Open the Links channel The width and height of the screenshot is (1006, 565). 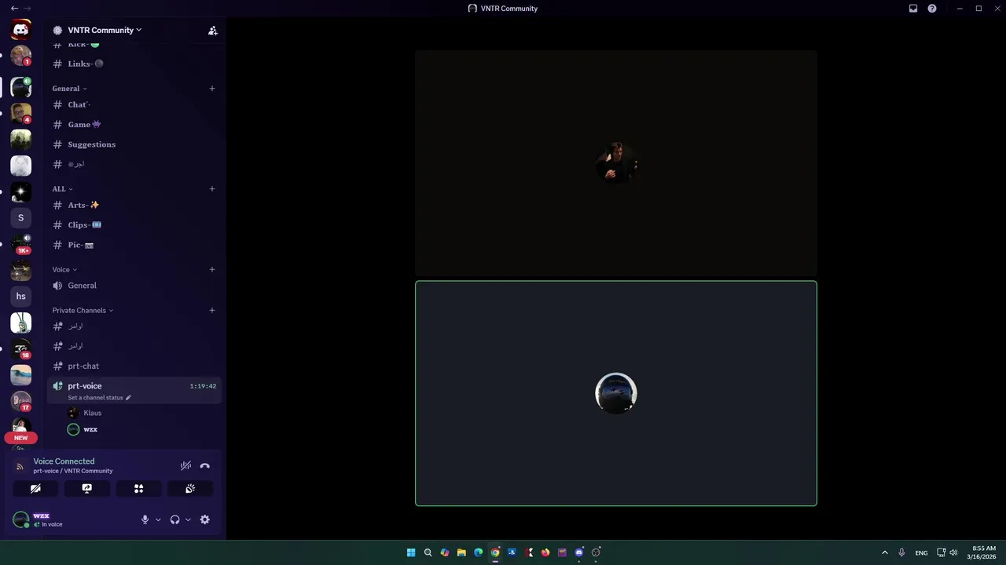pos(134,64)
